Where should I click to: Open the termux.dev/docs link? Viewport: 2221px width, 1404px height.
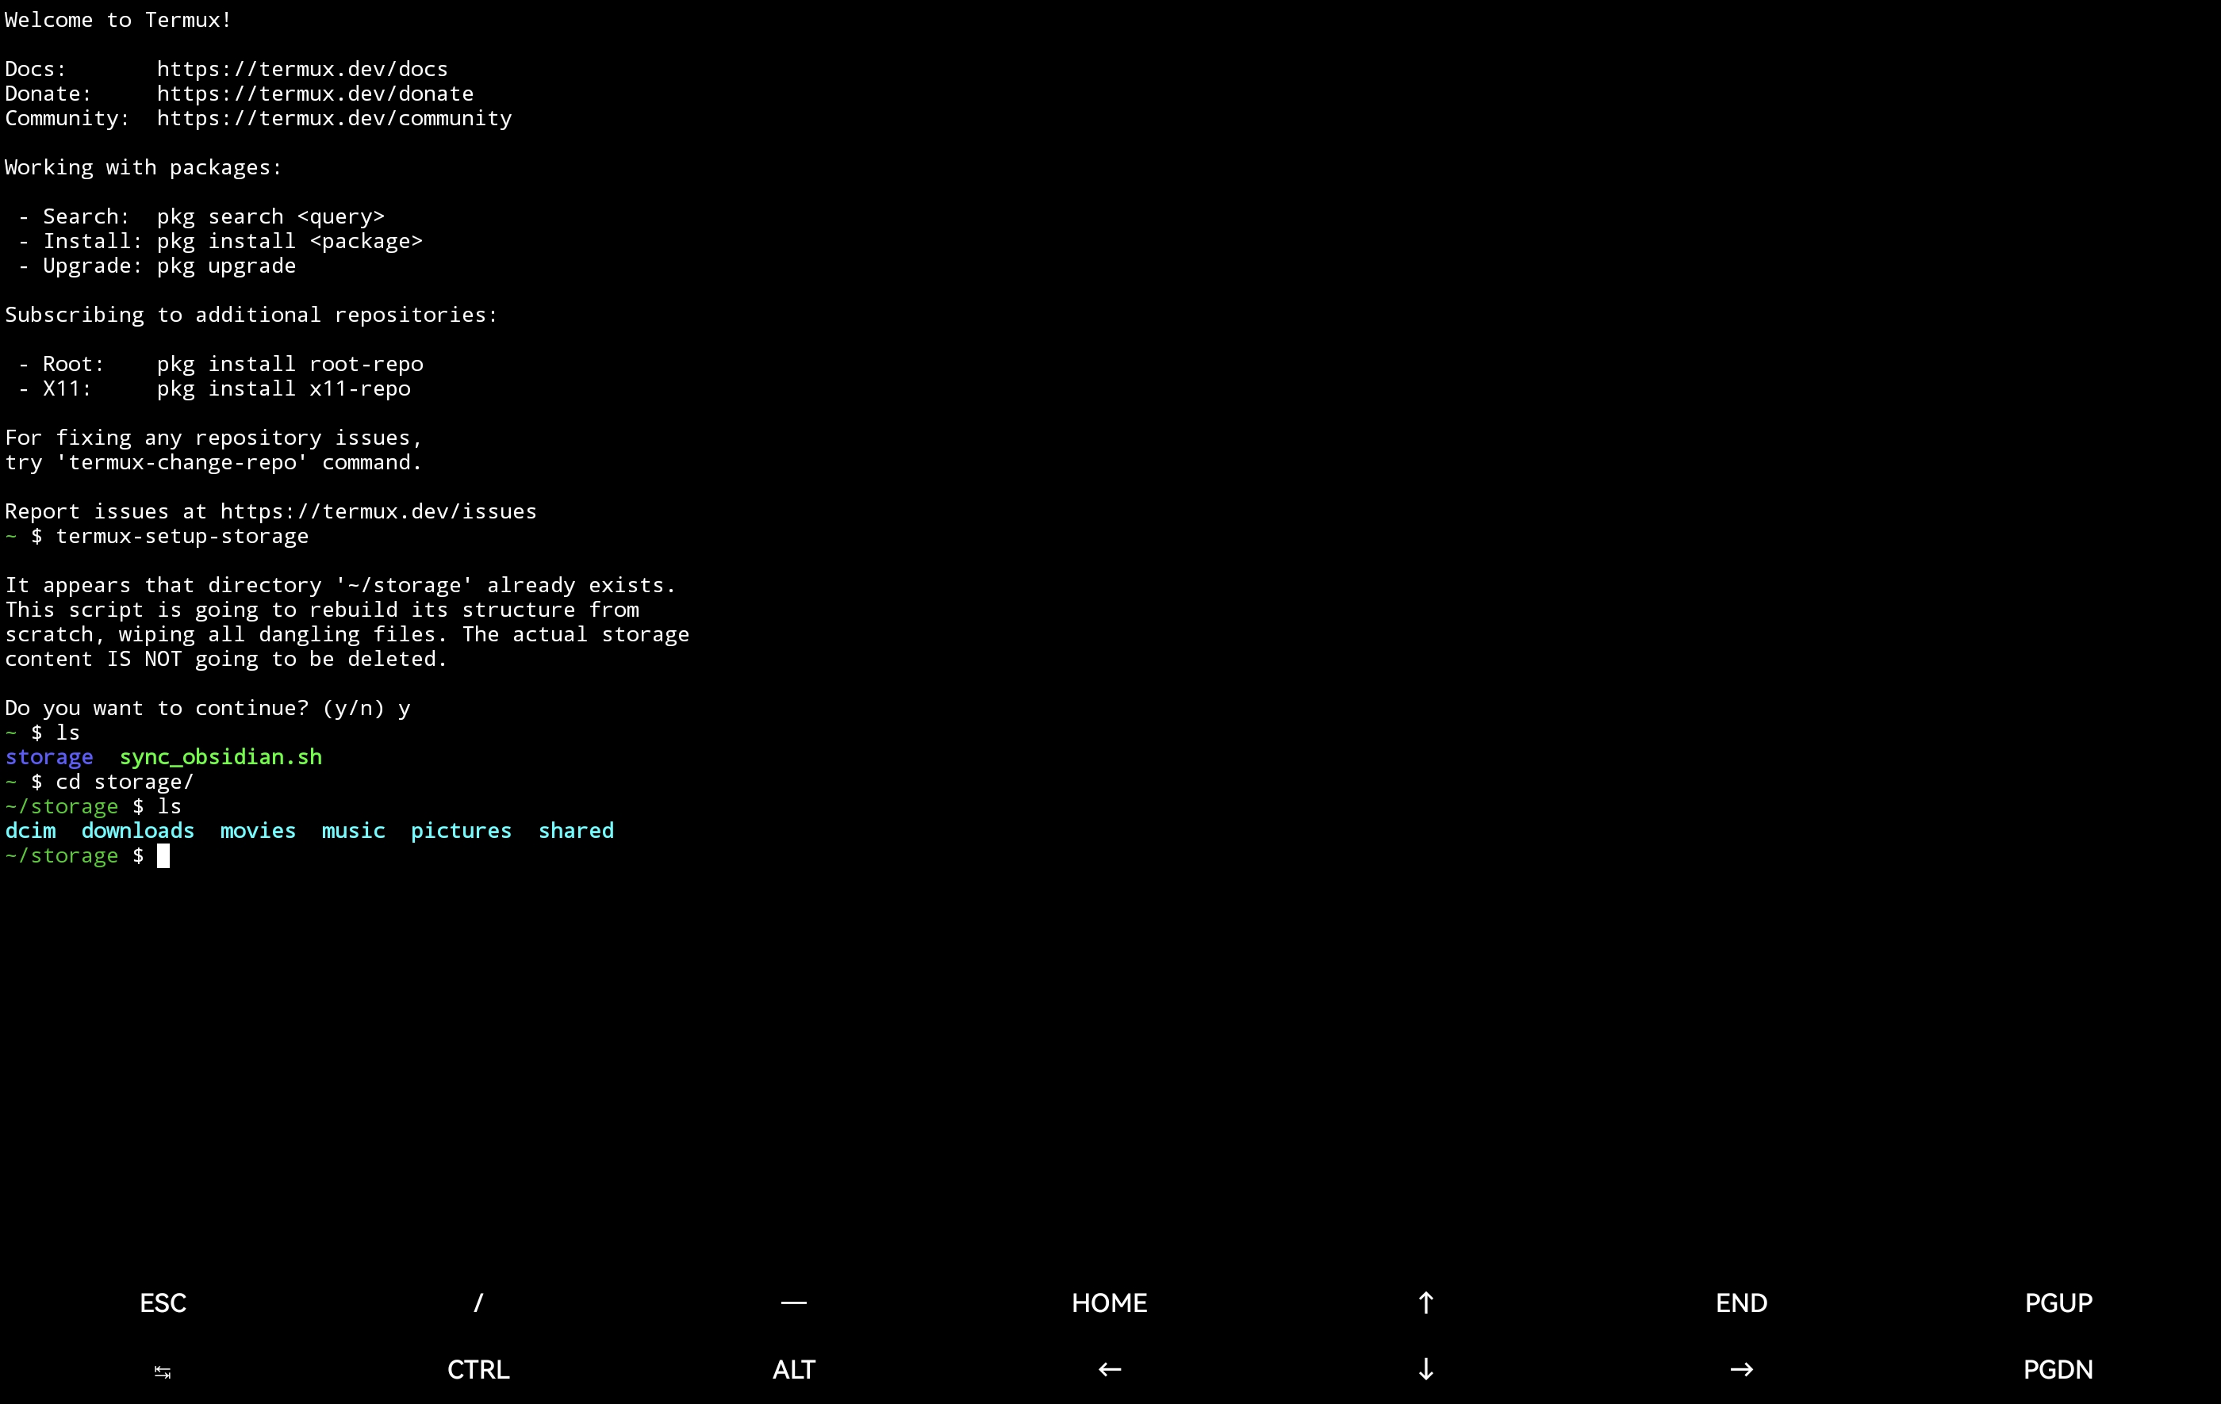301,69
